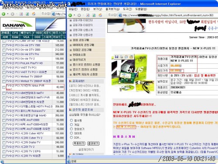Click Stop icon in right Explorer window toolbar
218x164 pixels.
88,15
